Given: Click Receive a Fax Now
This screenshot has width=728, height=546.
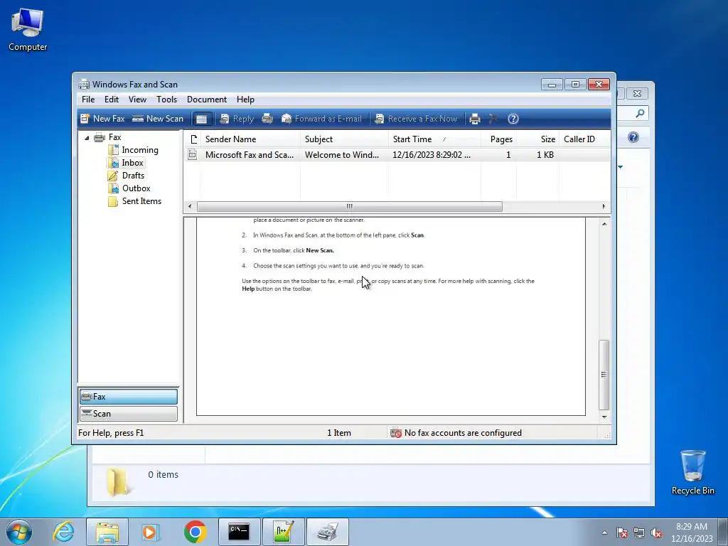Looking at the screenshot, I should tap(416, 119).
